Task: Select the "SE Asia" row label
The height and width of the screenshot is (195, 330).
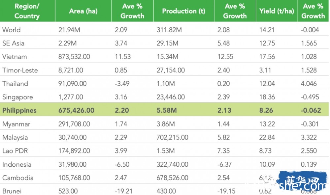Action: 13,43
